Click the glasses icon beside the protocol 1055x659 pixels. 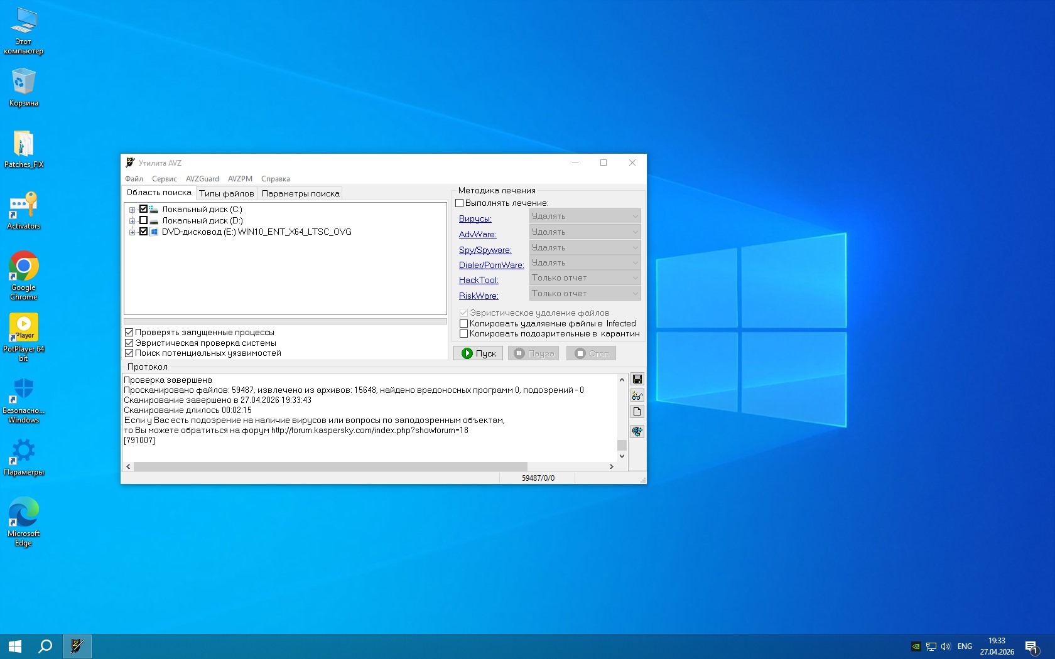[x=637, y=395]
